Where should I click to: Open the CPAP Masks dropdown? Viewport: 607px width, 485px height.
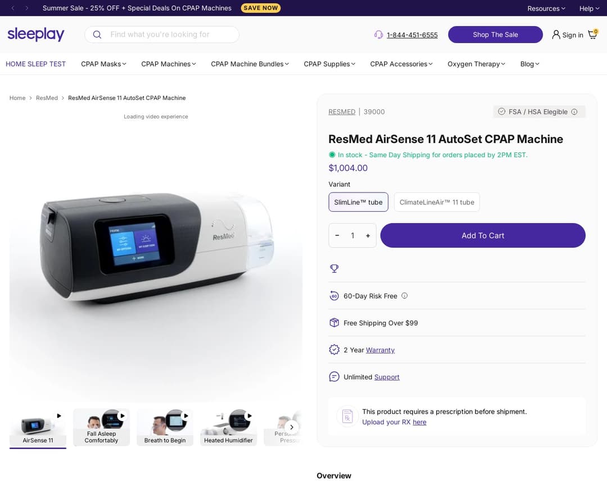tap(103, 64)
